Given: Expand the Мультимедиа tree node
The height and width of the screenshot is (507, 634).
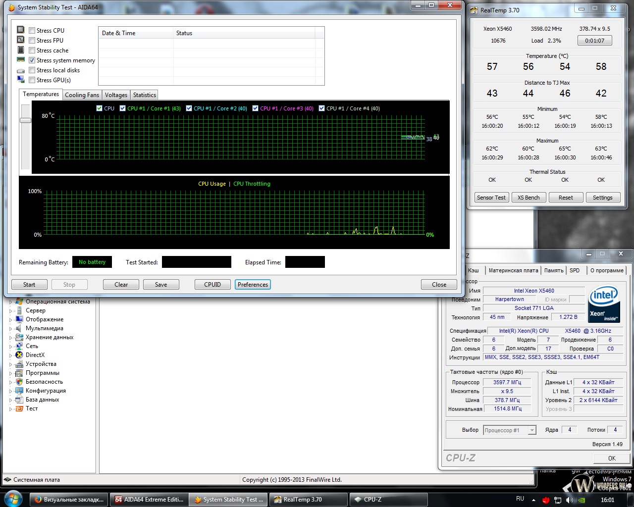Looking at the screenshot, I should (11, 328).
